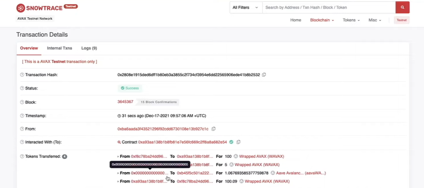Viewport: 424px width, 188px height.
Task: Click the contract magnifier icon before Contract
Action: coord(119,142)
